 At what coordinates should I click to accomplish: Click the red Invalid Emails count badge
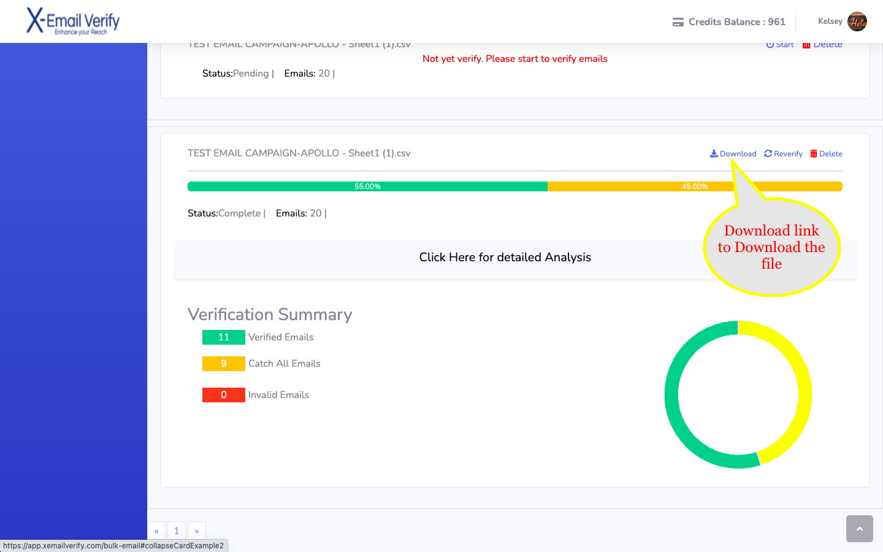223,395
